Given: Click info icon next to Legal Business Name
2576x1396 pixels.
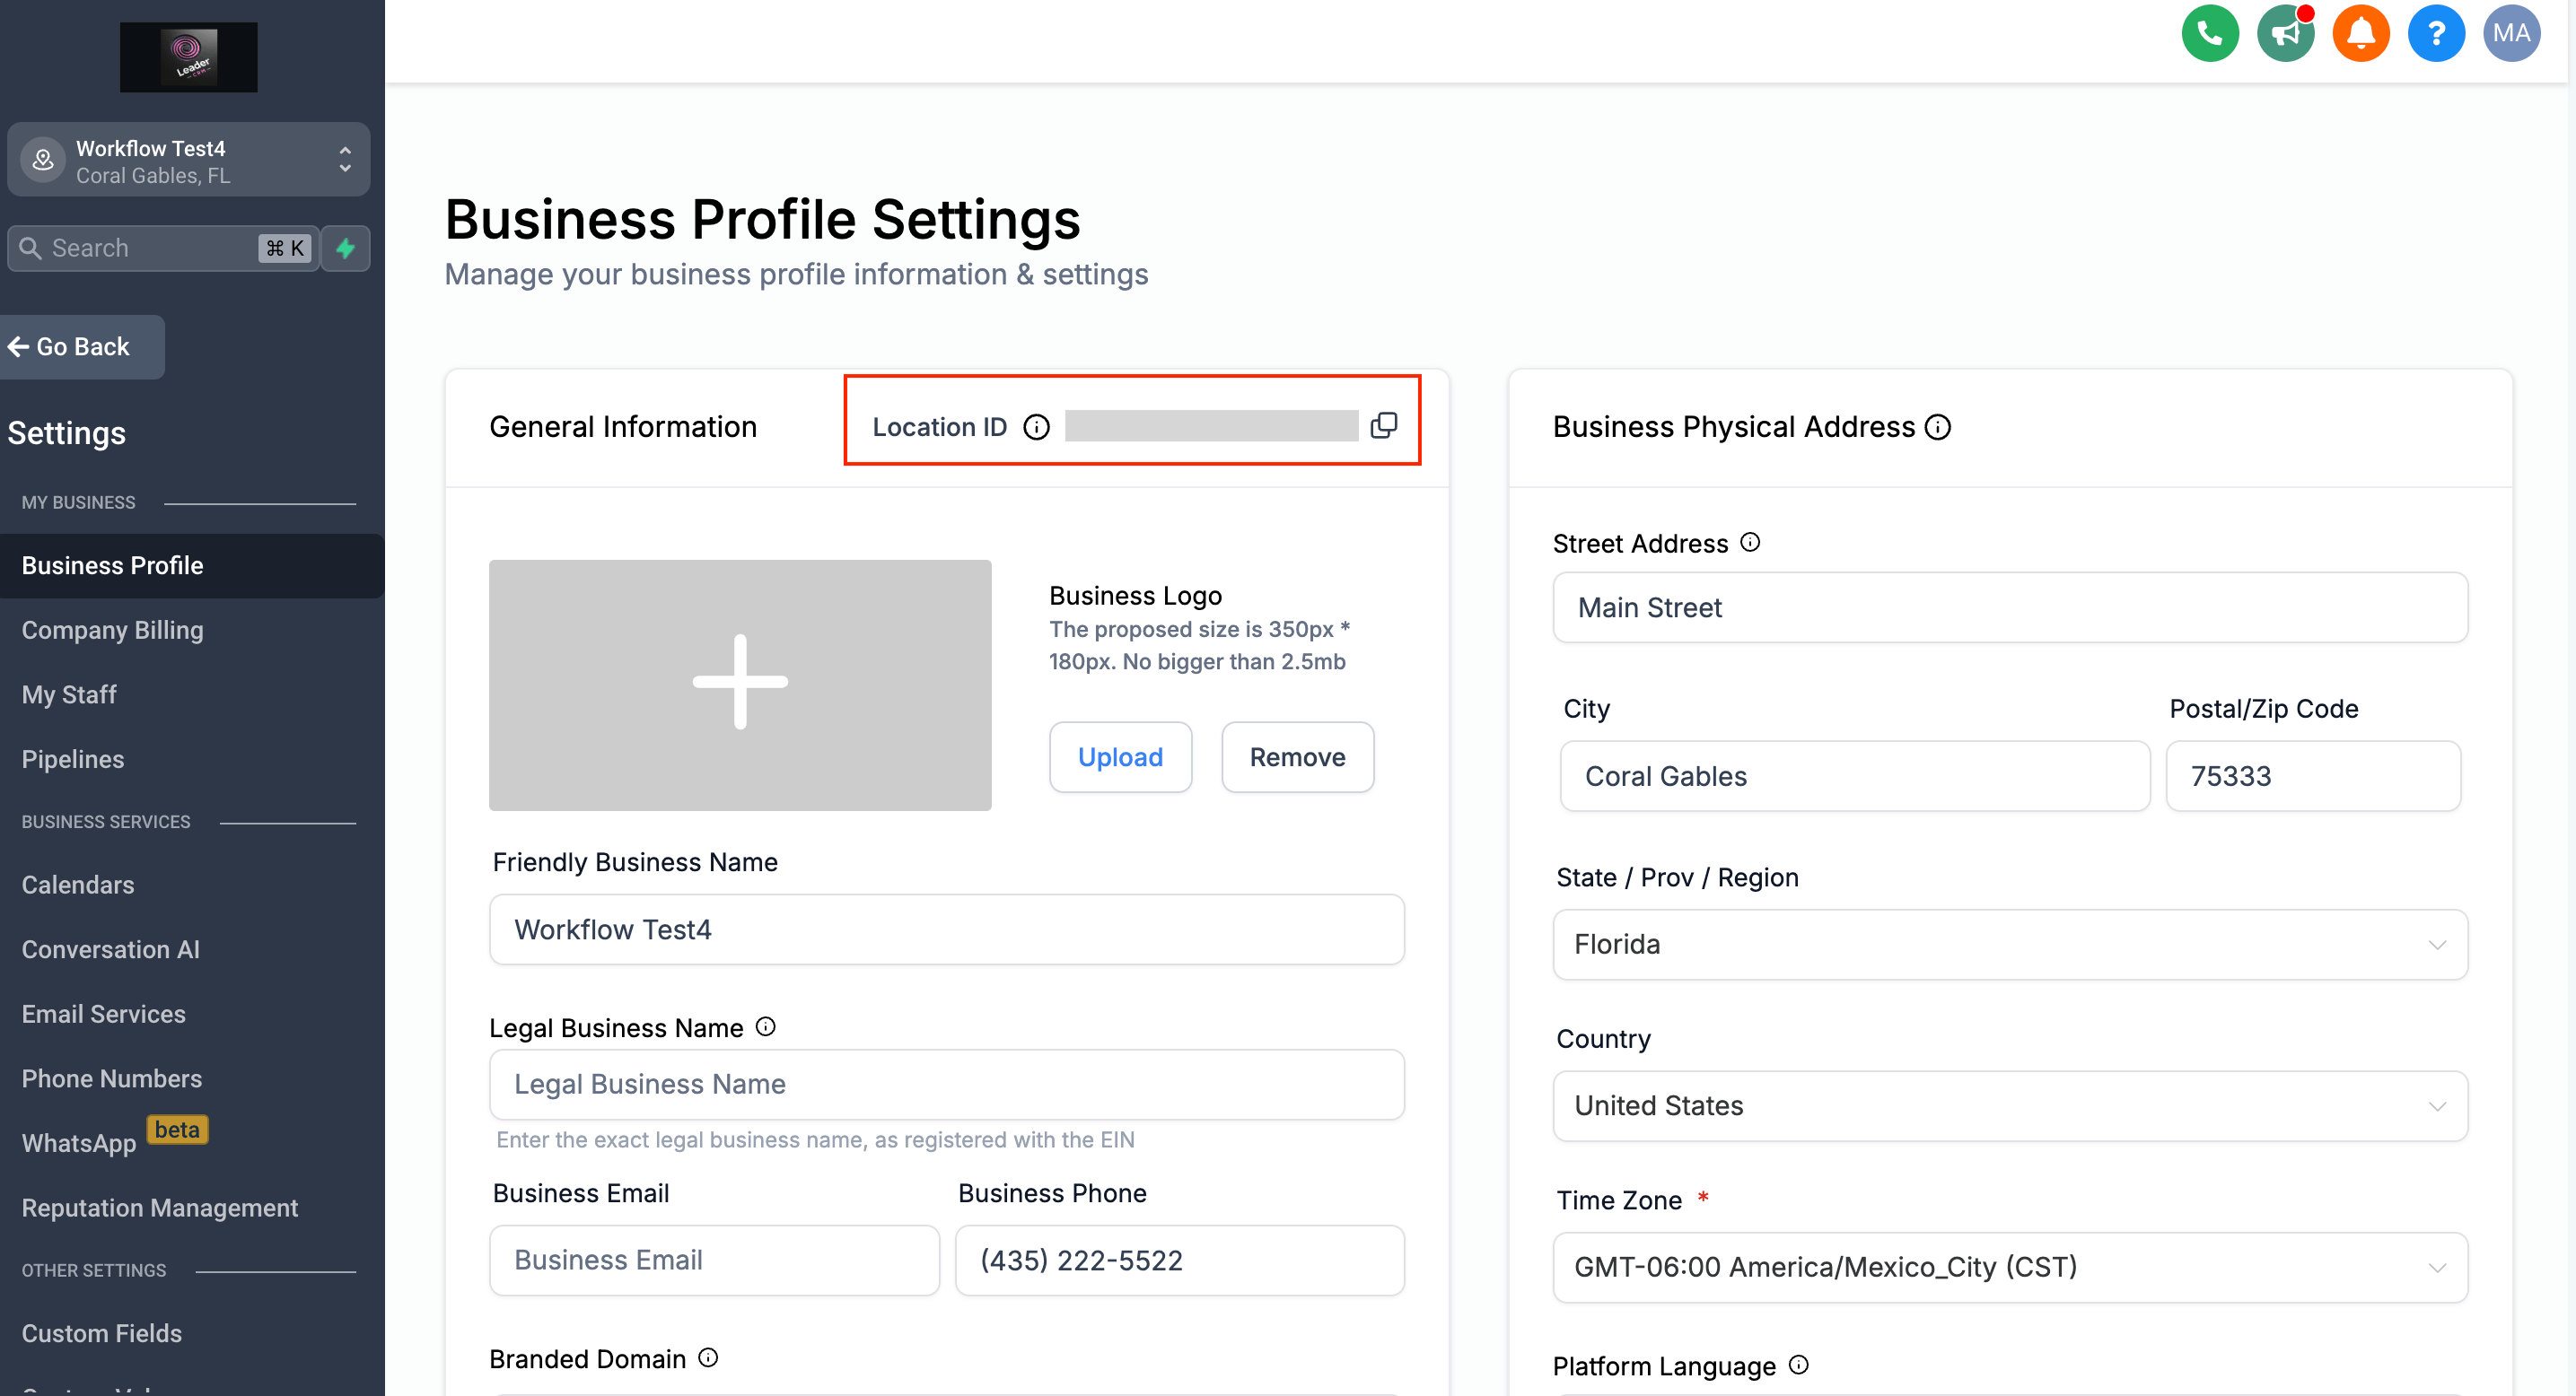Looking at the screenshot, I should pyautogui.click(x=766, y=1026).
